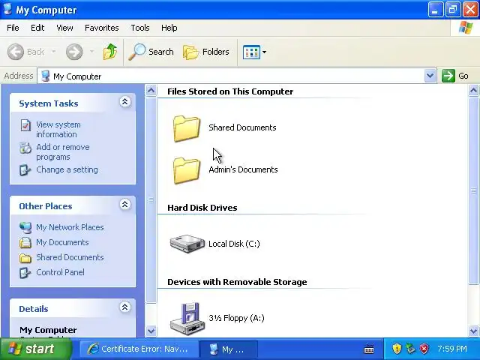This screenshot has height=360, width=480.
Task: Go up one folder level
Action: click(x=110, y=52)
